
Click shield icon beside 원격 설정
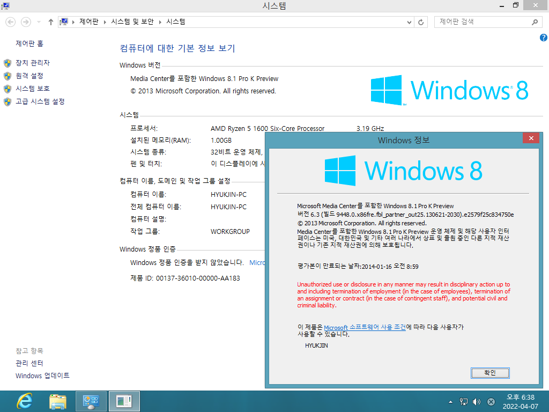pos(8,76)
